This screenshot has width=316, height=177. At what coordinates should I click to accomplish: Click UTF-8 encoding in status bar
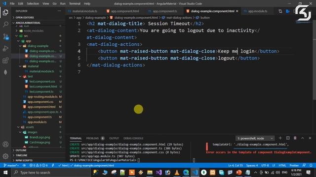265,165
